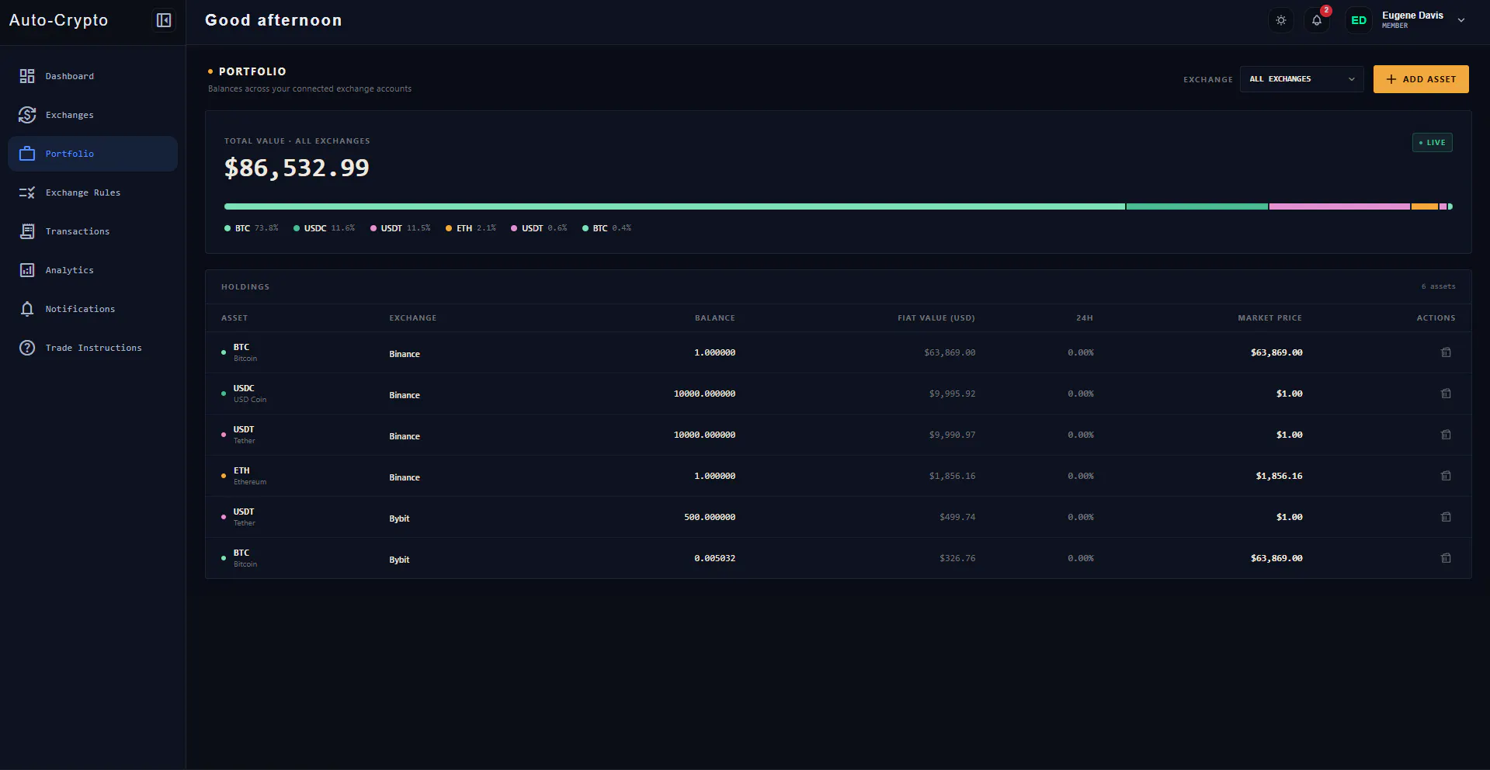Click fiat value $499.74

(957, 517)
